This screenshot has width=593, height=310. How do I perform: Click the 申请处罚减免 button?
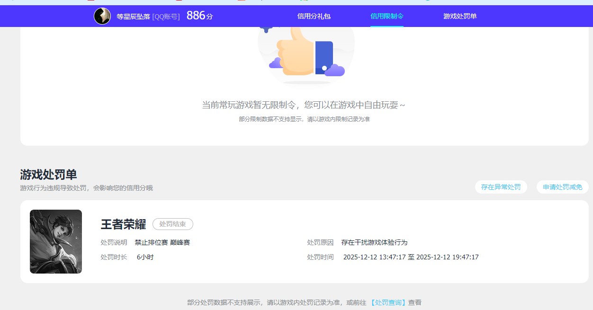(562, 186)
